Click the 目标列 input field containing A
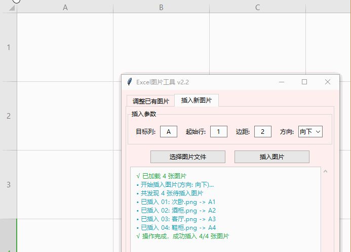Viewport: 351px width, 252px height. (169, 131)
